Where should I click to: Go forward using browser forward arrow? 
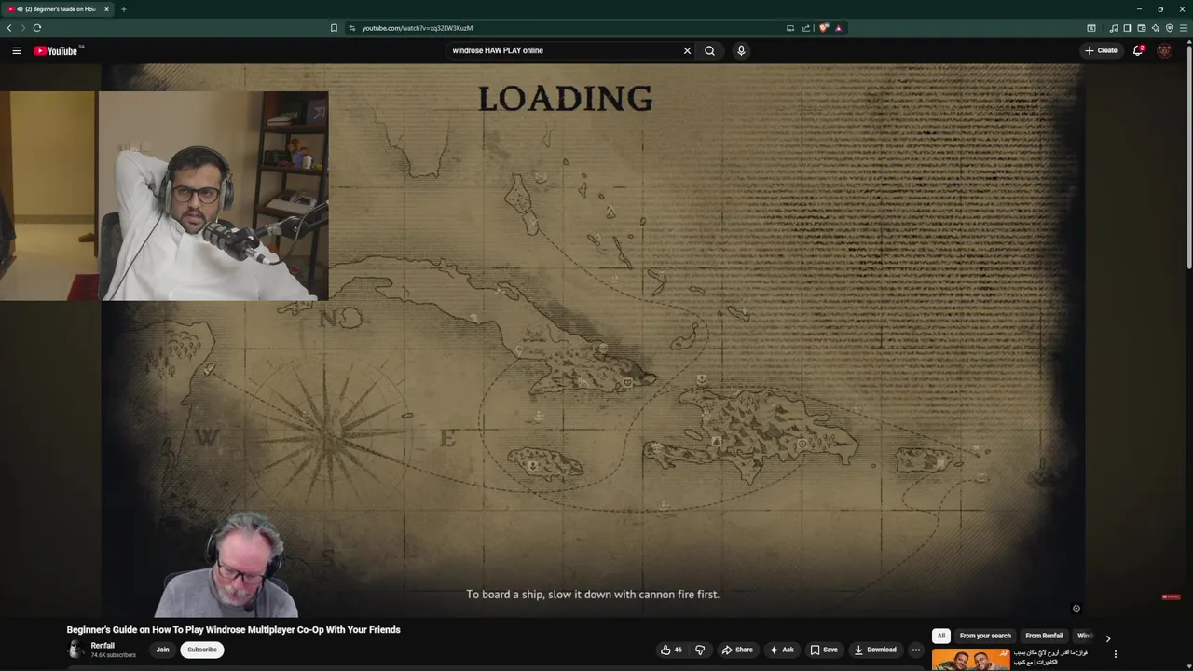tap(23, 28)
